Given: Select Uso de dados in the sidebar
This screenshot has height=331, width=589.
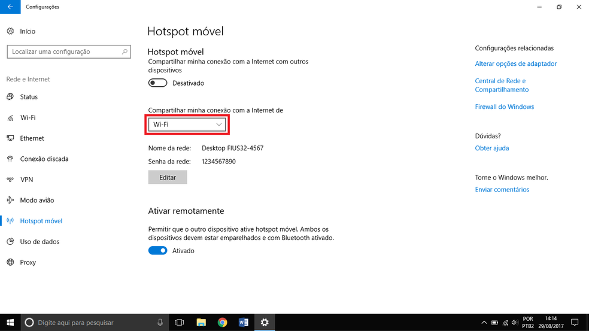Looking at the screenshot, I should tap(40, 242).
